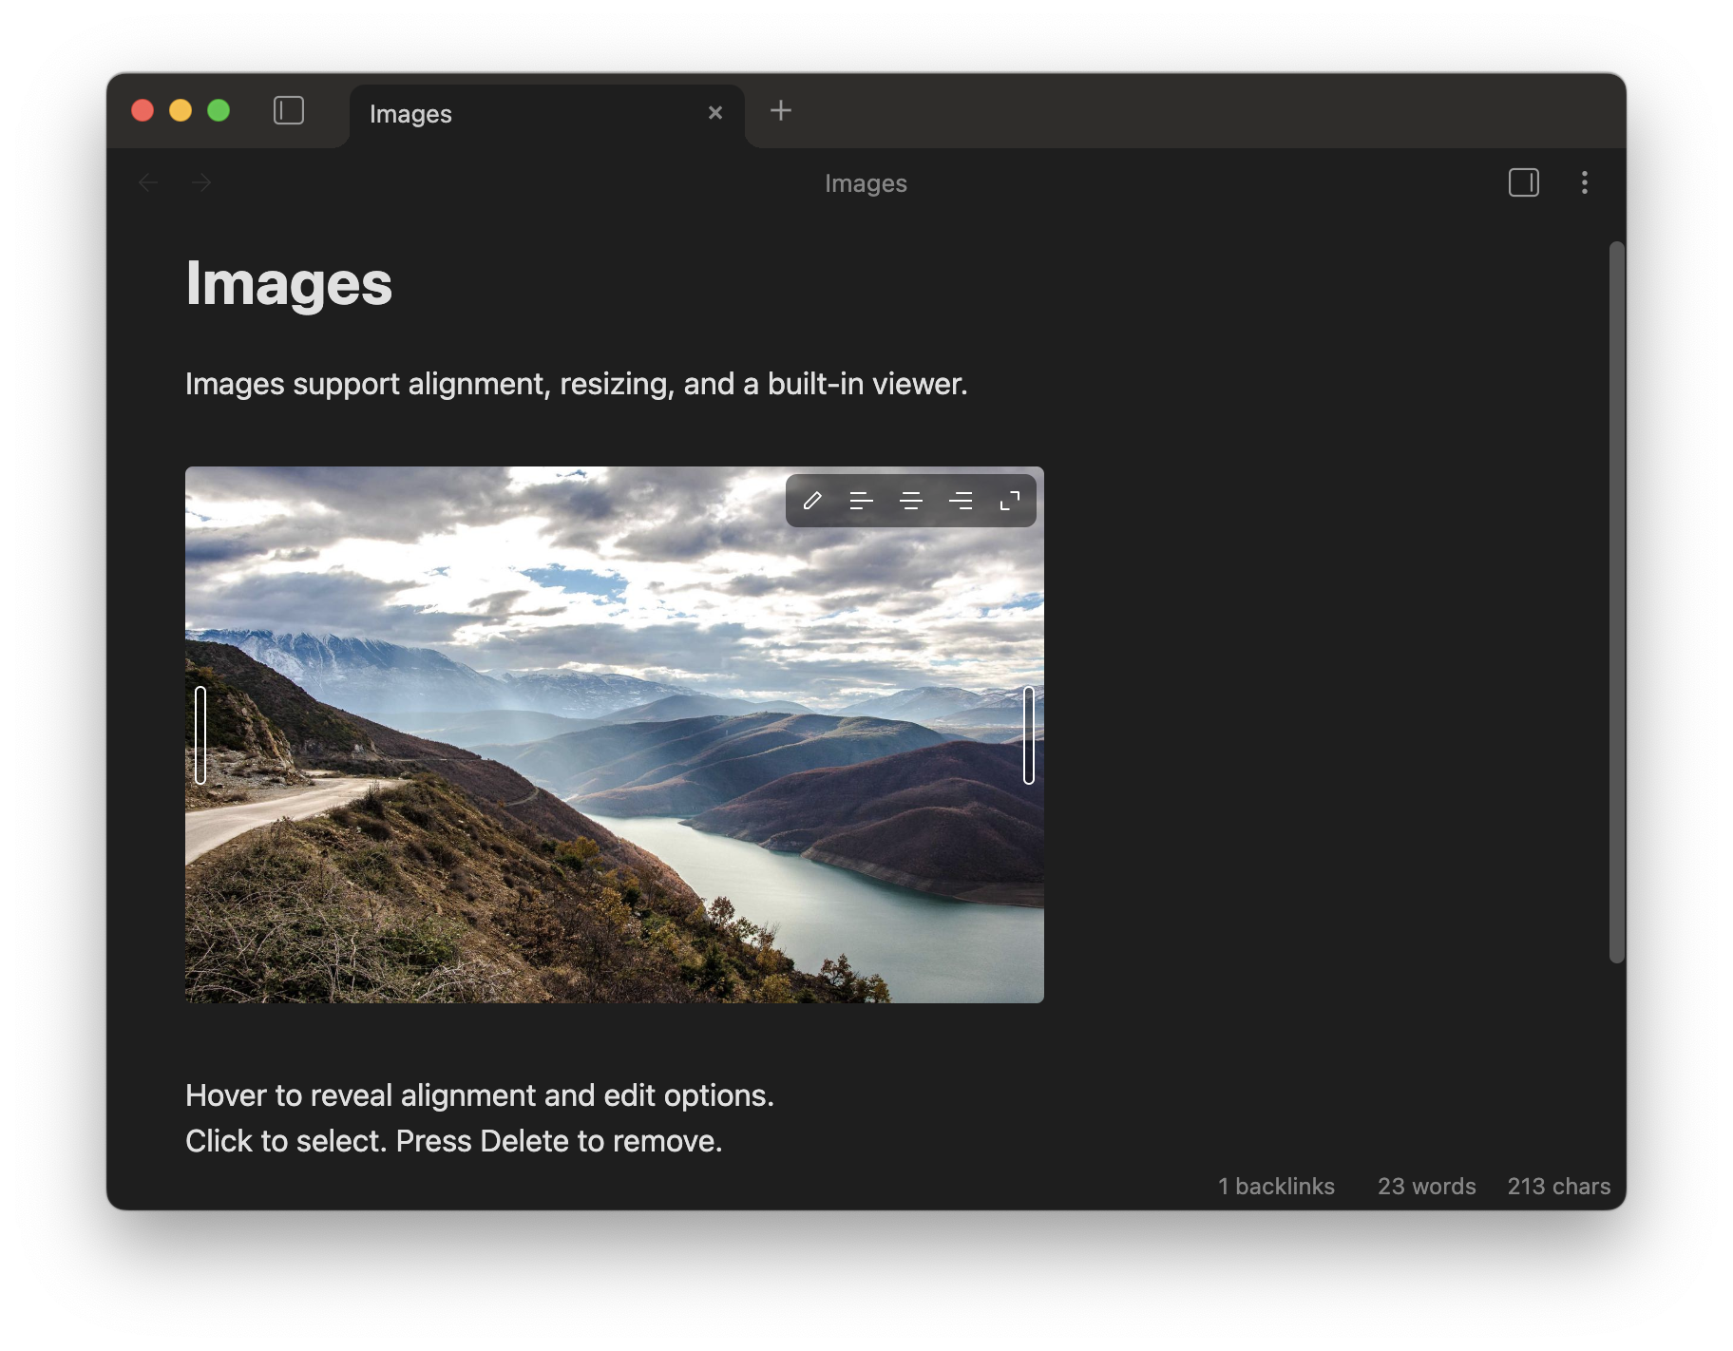Align image to the right
Screen dimensions: 1733x1351
[961, 501]
